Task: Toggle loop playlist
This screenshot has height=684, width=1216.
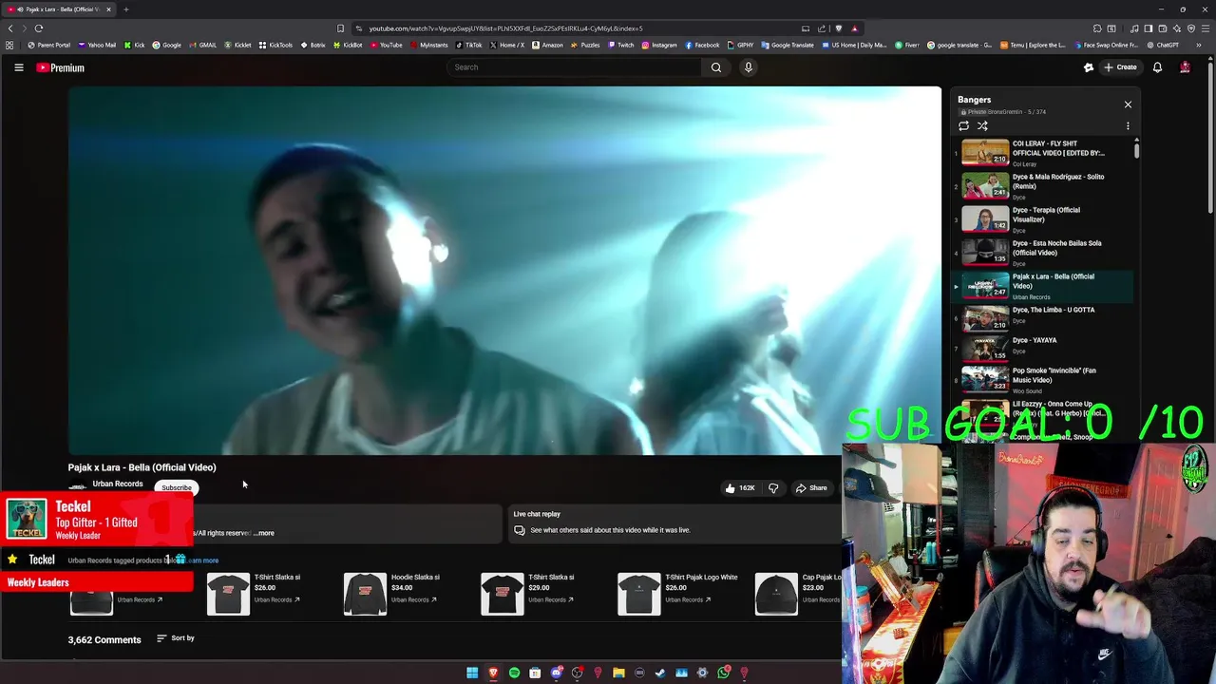Action: tap(963, 125)
